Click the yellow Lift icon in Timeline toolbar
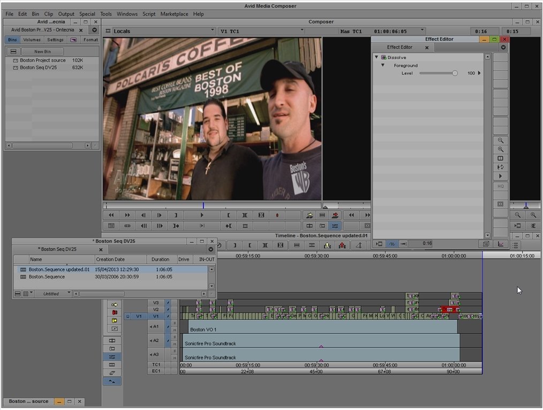 tap(327, 245)
